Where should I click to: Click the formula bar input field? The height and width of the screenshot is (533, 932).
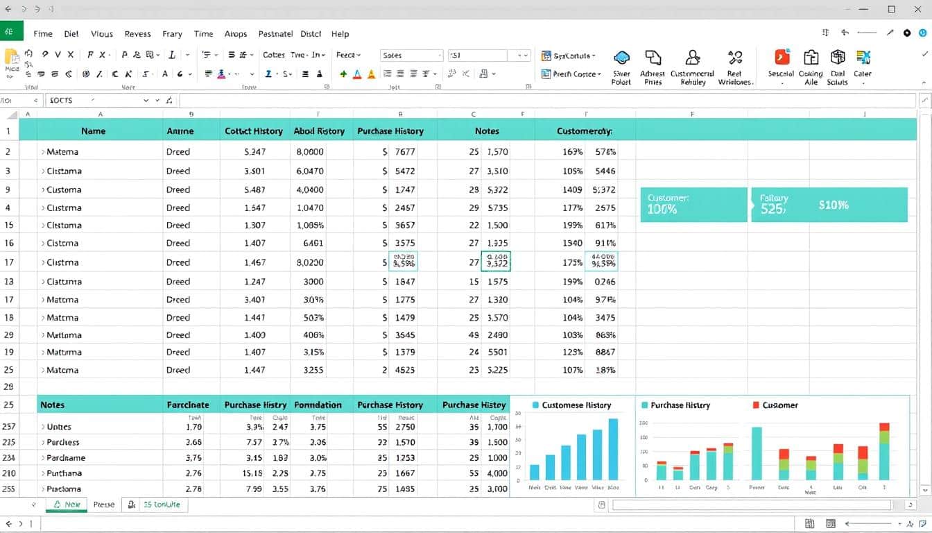click(x=548, y=101)
